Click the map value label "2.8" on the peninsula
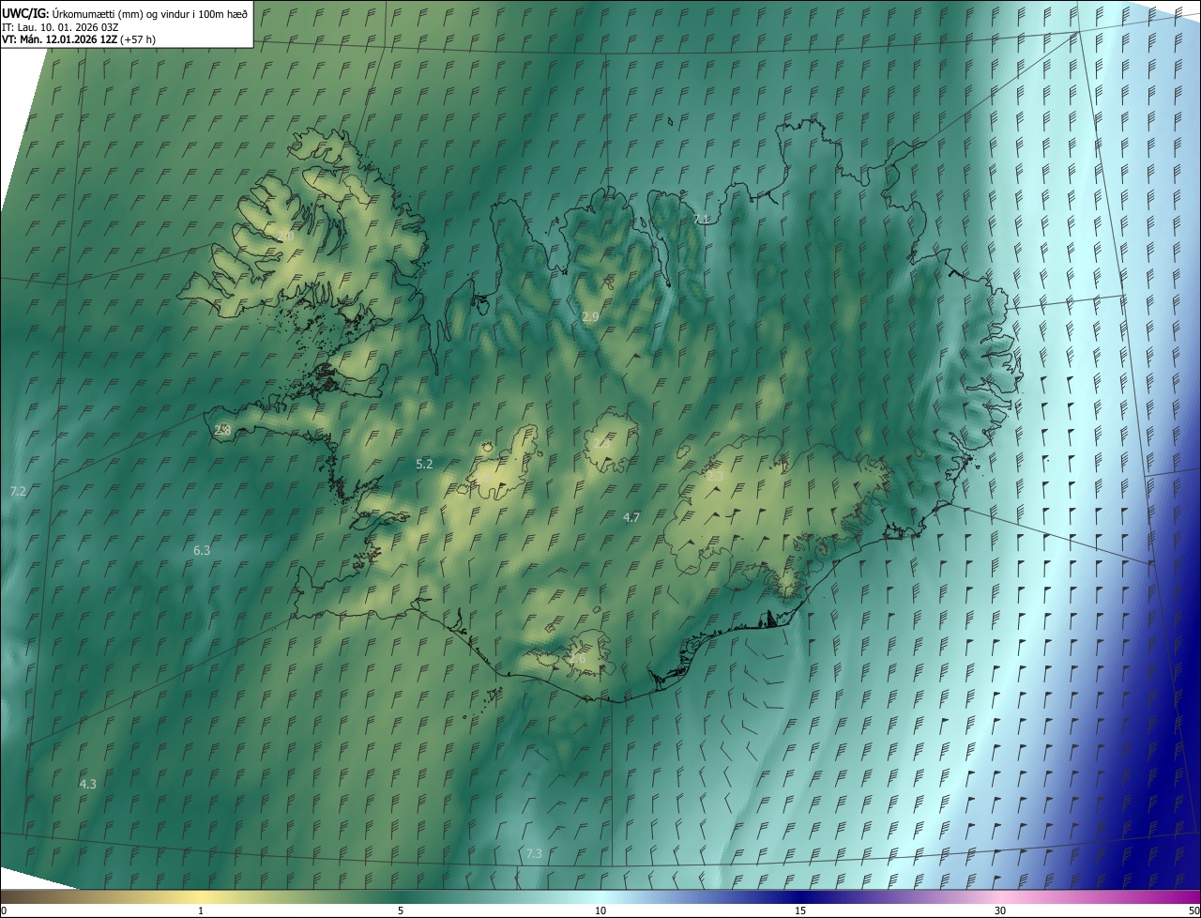This screenshot has height=918, width=1201. pyautogui.click(x=222, y=430)
